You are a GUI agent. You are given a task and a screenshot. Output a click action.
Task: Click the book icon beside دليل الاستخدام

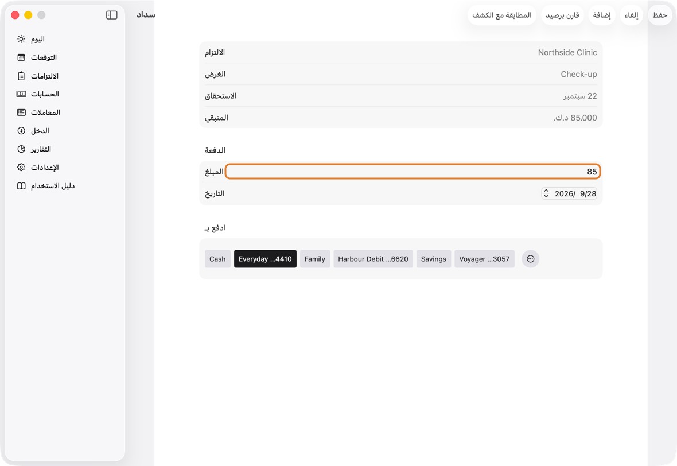[21, 186]
